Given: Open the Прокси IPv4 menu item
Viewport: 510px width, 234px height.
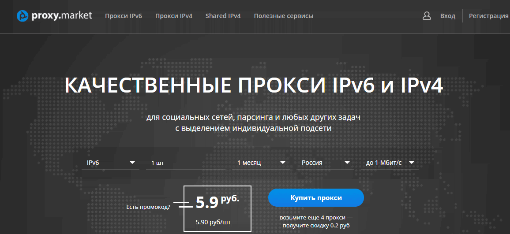Looking at the screenshot, I should (174, 16).
